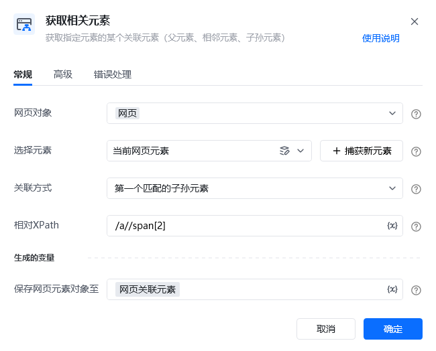Image resolution: width=436 pixels, height=351 pixels.
Task: Show help for 相对XPath field
Action: pos(416,226)
